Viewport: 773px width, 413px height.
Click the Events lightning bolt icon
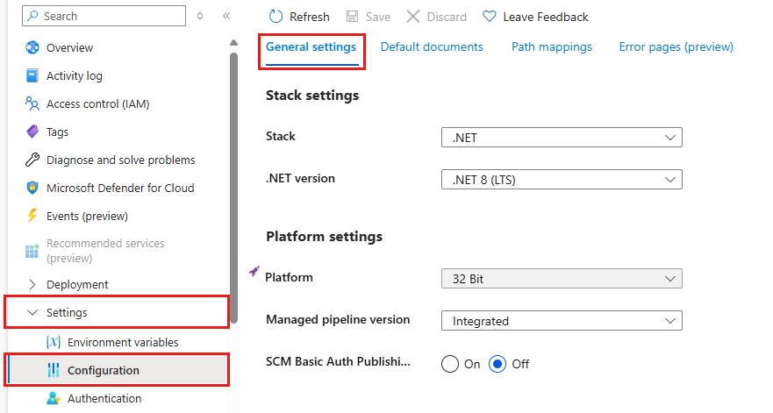pos(32,217)
